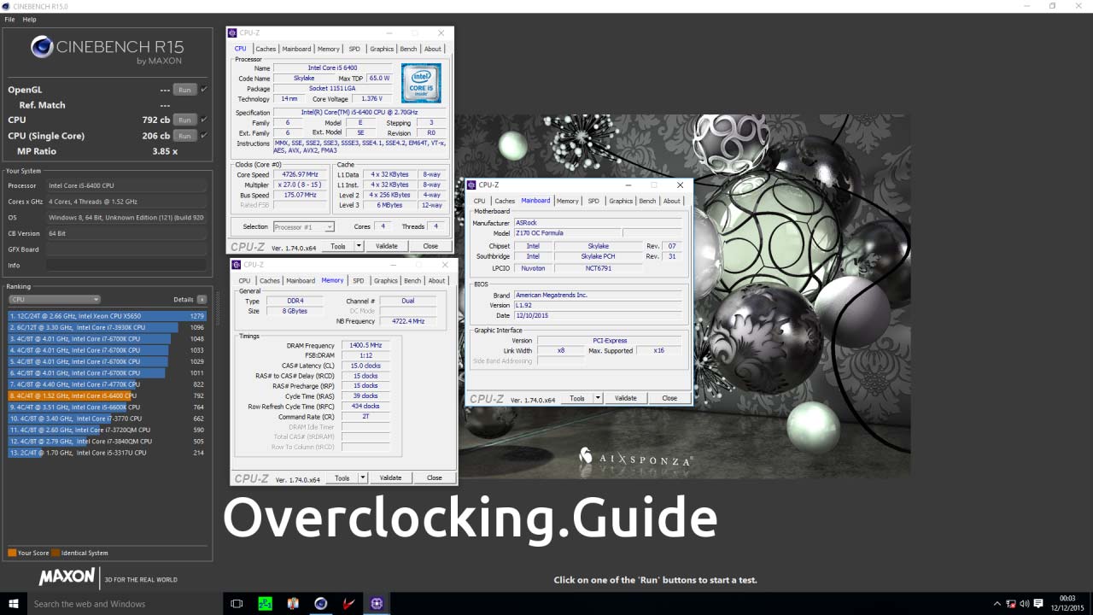
Task: Open Tools dropdown arrow in Mainboard window
Action: (x=598, y=398)
